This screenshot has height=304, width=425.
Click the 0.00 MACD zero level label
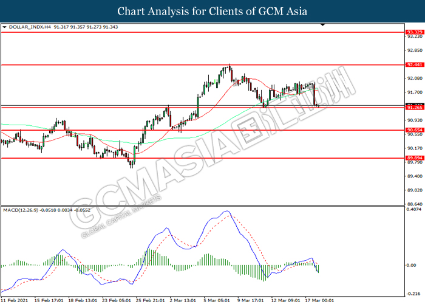click(x=412, y=266)
